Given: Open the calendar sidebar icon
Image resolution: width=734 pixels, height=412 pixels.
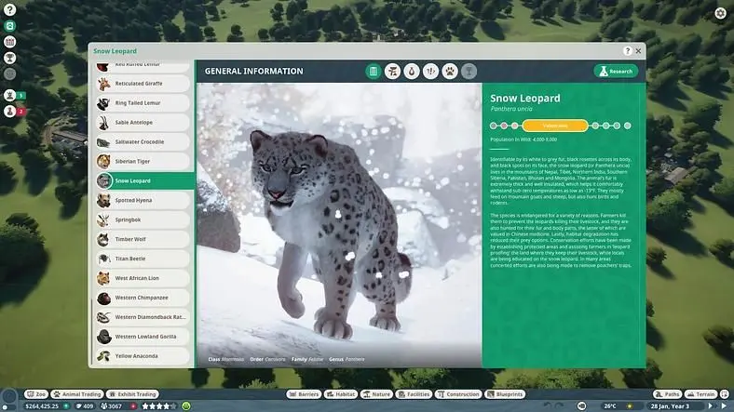Looking at the screenshot, I should 10,42.
